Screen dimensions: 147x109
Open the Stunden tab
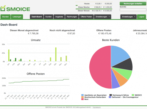coord(6,17)
